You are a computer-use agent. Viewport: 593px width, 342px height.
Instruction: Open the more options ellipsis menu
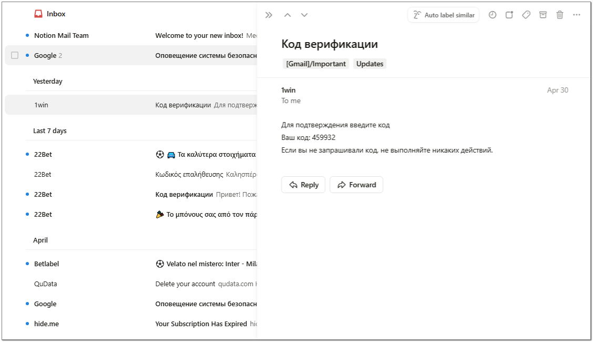(x=577, y=15)
